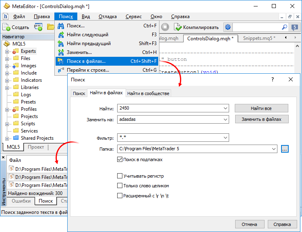Screen dimensions: 302x232
Task: Expand the Files tree node
Action: pos(7,59)
